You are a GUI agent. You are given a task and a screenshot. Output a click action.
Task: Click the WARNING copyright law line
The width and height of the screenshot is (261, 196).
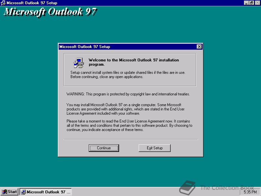pyautogui.click(x=128, y=94)
